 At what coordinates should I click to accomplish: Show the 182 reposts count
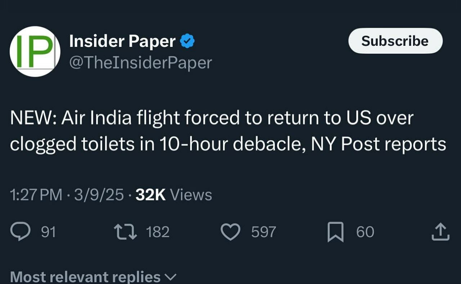tap(158, 232)
